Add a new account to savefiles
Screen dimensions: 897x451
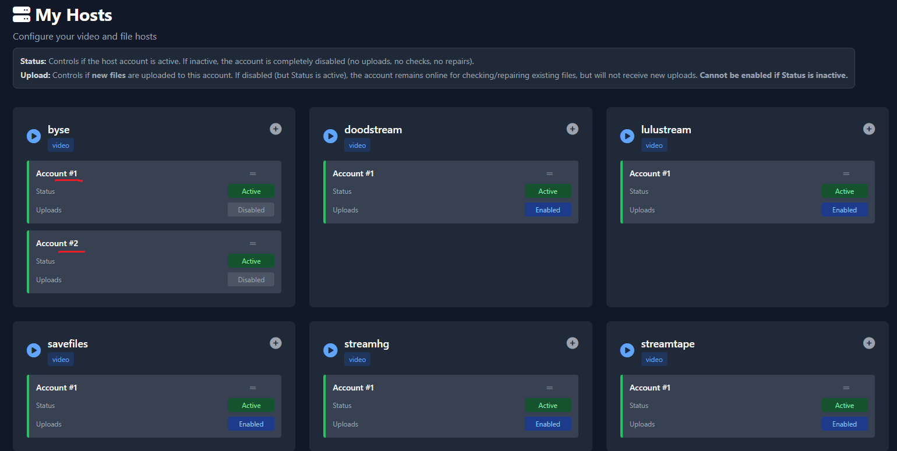[276, 343]
